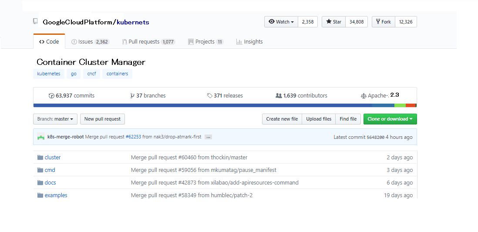Open pull request #62253 link
The height and width of the screenshot is (232, 478).
[133, 137]
